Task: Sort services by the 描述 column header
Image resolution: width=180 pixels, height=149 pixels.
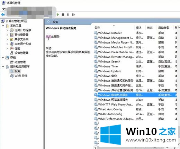Action: (138, 28)
